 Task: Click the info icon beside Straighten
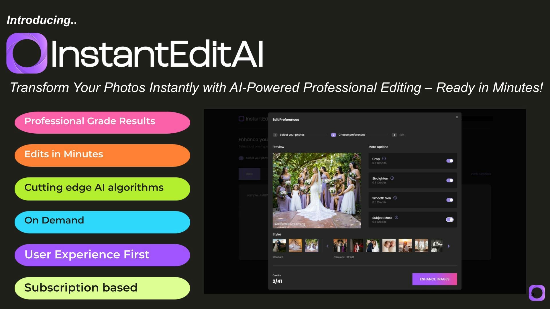coord(392,178)
